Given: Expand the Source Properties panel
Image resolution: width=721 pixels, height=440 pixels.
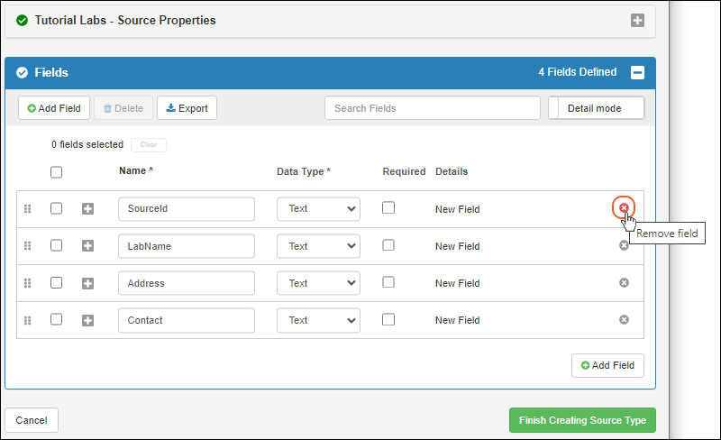Looking at the screenshot, I should tap(637, 20).
